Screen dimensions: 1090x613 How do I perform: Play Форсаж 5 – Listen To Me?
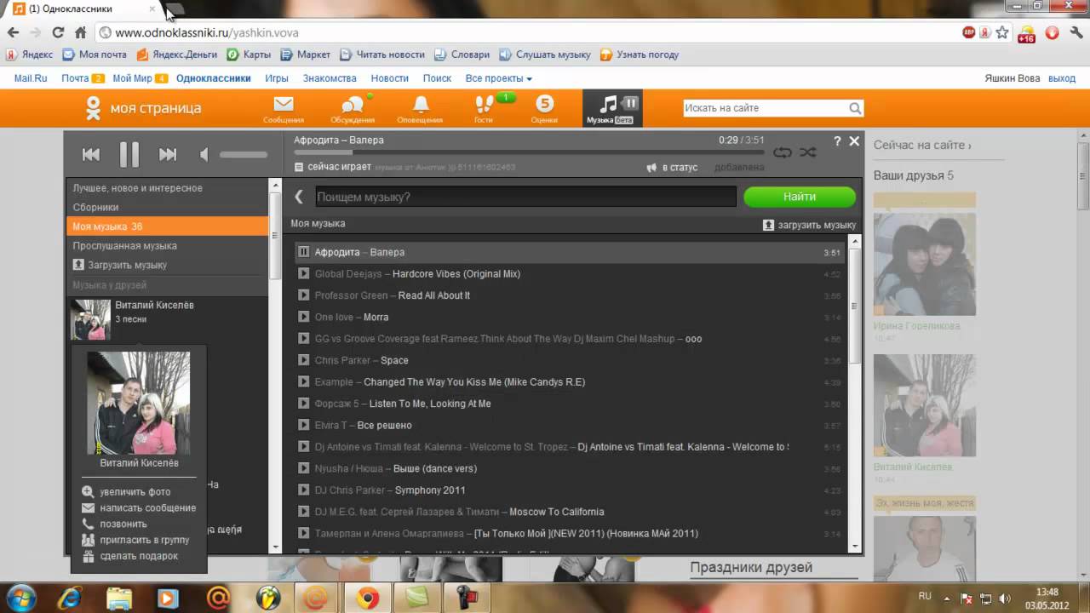(x=303, y=404)
